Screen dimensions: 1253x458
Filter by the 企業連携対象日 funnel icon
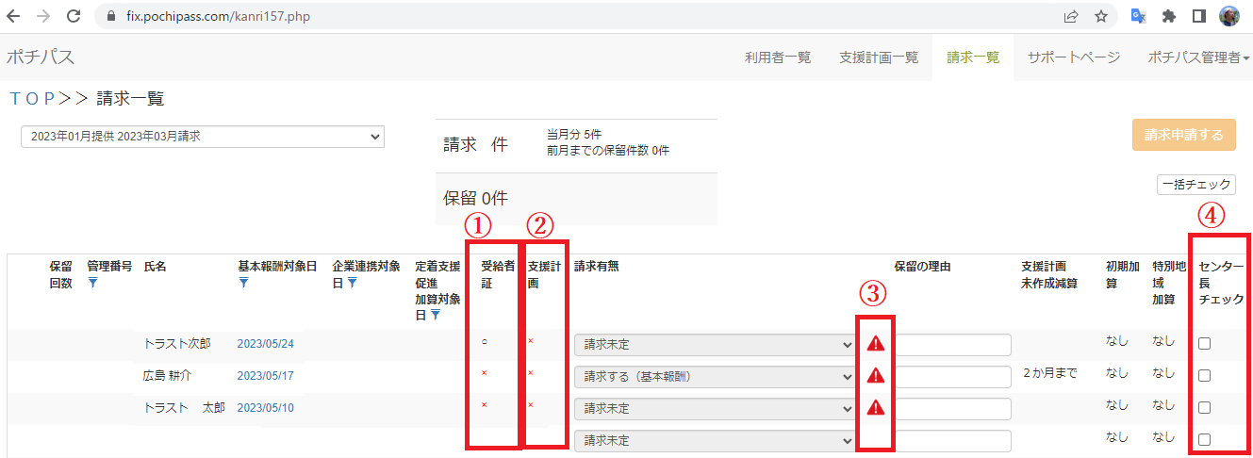(x=352, y=282)
